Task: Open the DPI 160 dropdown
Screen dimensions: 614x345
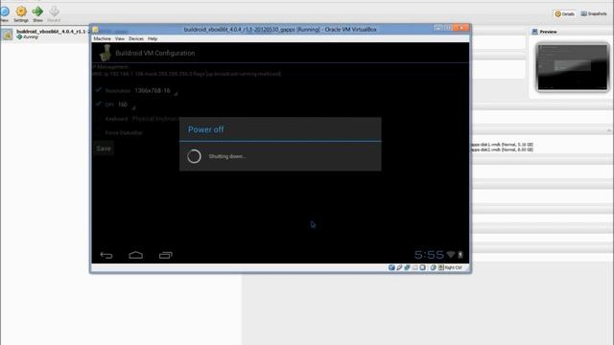Action: (x=126, y=104)
